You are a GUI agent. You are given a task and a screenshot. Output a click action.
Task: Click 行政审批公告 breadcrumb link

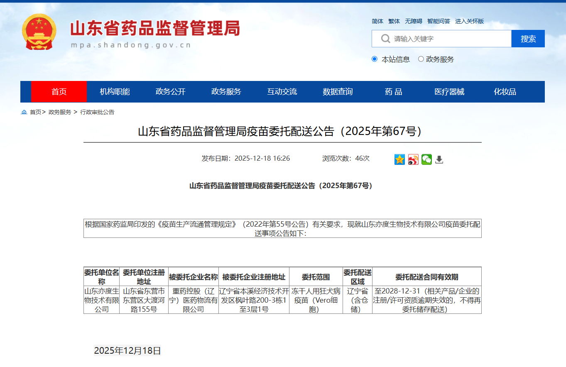pyautogui.click(x=97, y=112)
